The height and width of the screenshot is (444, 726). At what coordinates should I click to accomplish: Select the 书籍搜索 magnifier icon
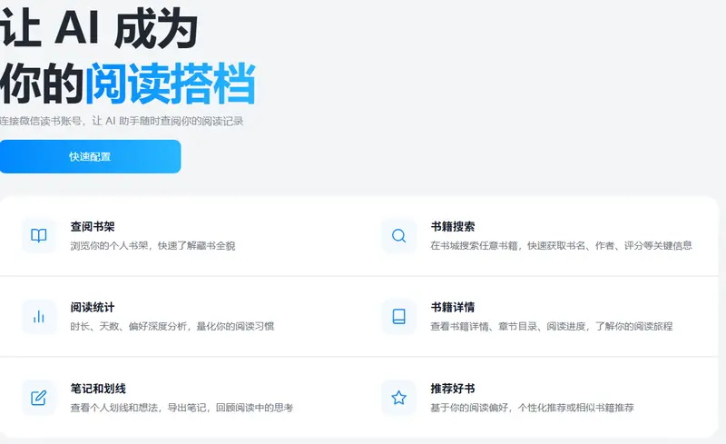click(398, 236)
